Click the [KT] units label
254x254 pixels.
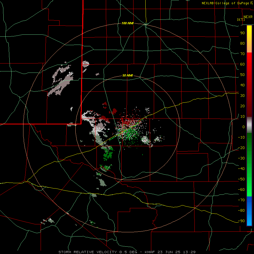pos(241,19)
